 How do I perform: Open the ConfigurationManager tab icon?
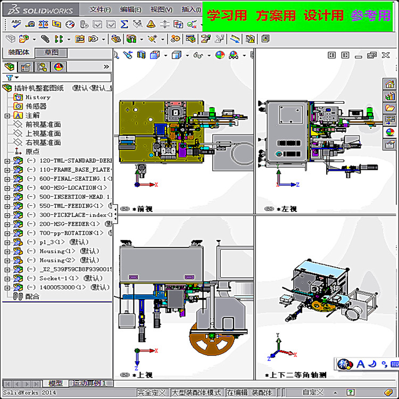(x=42, y=67)
